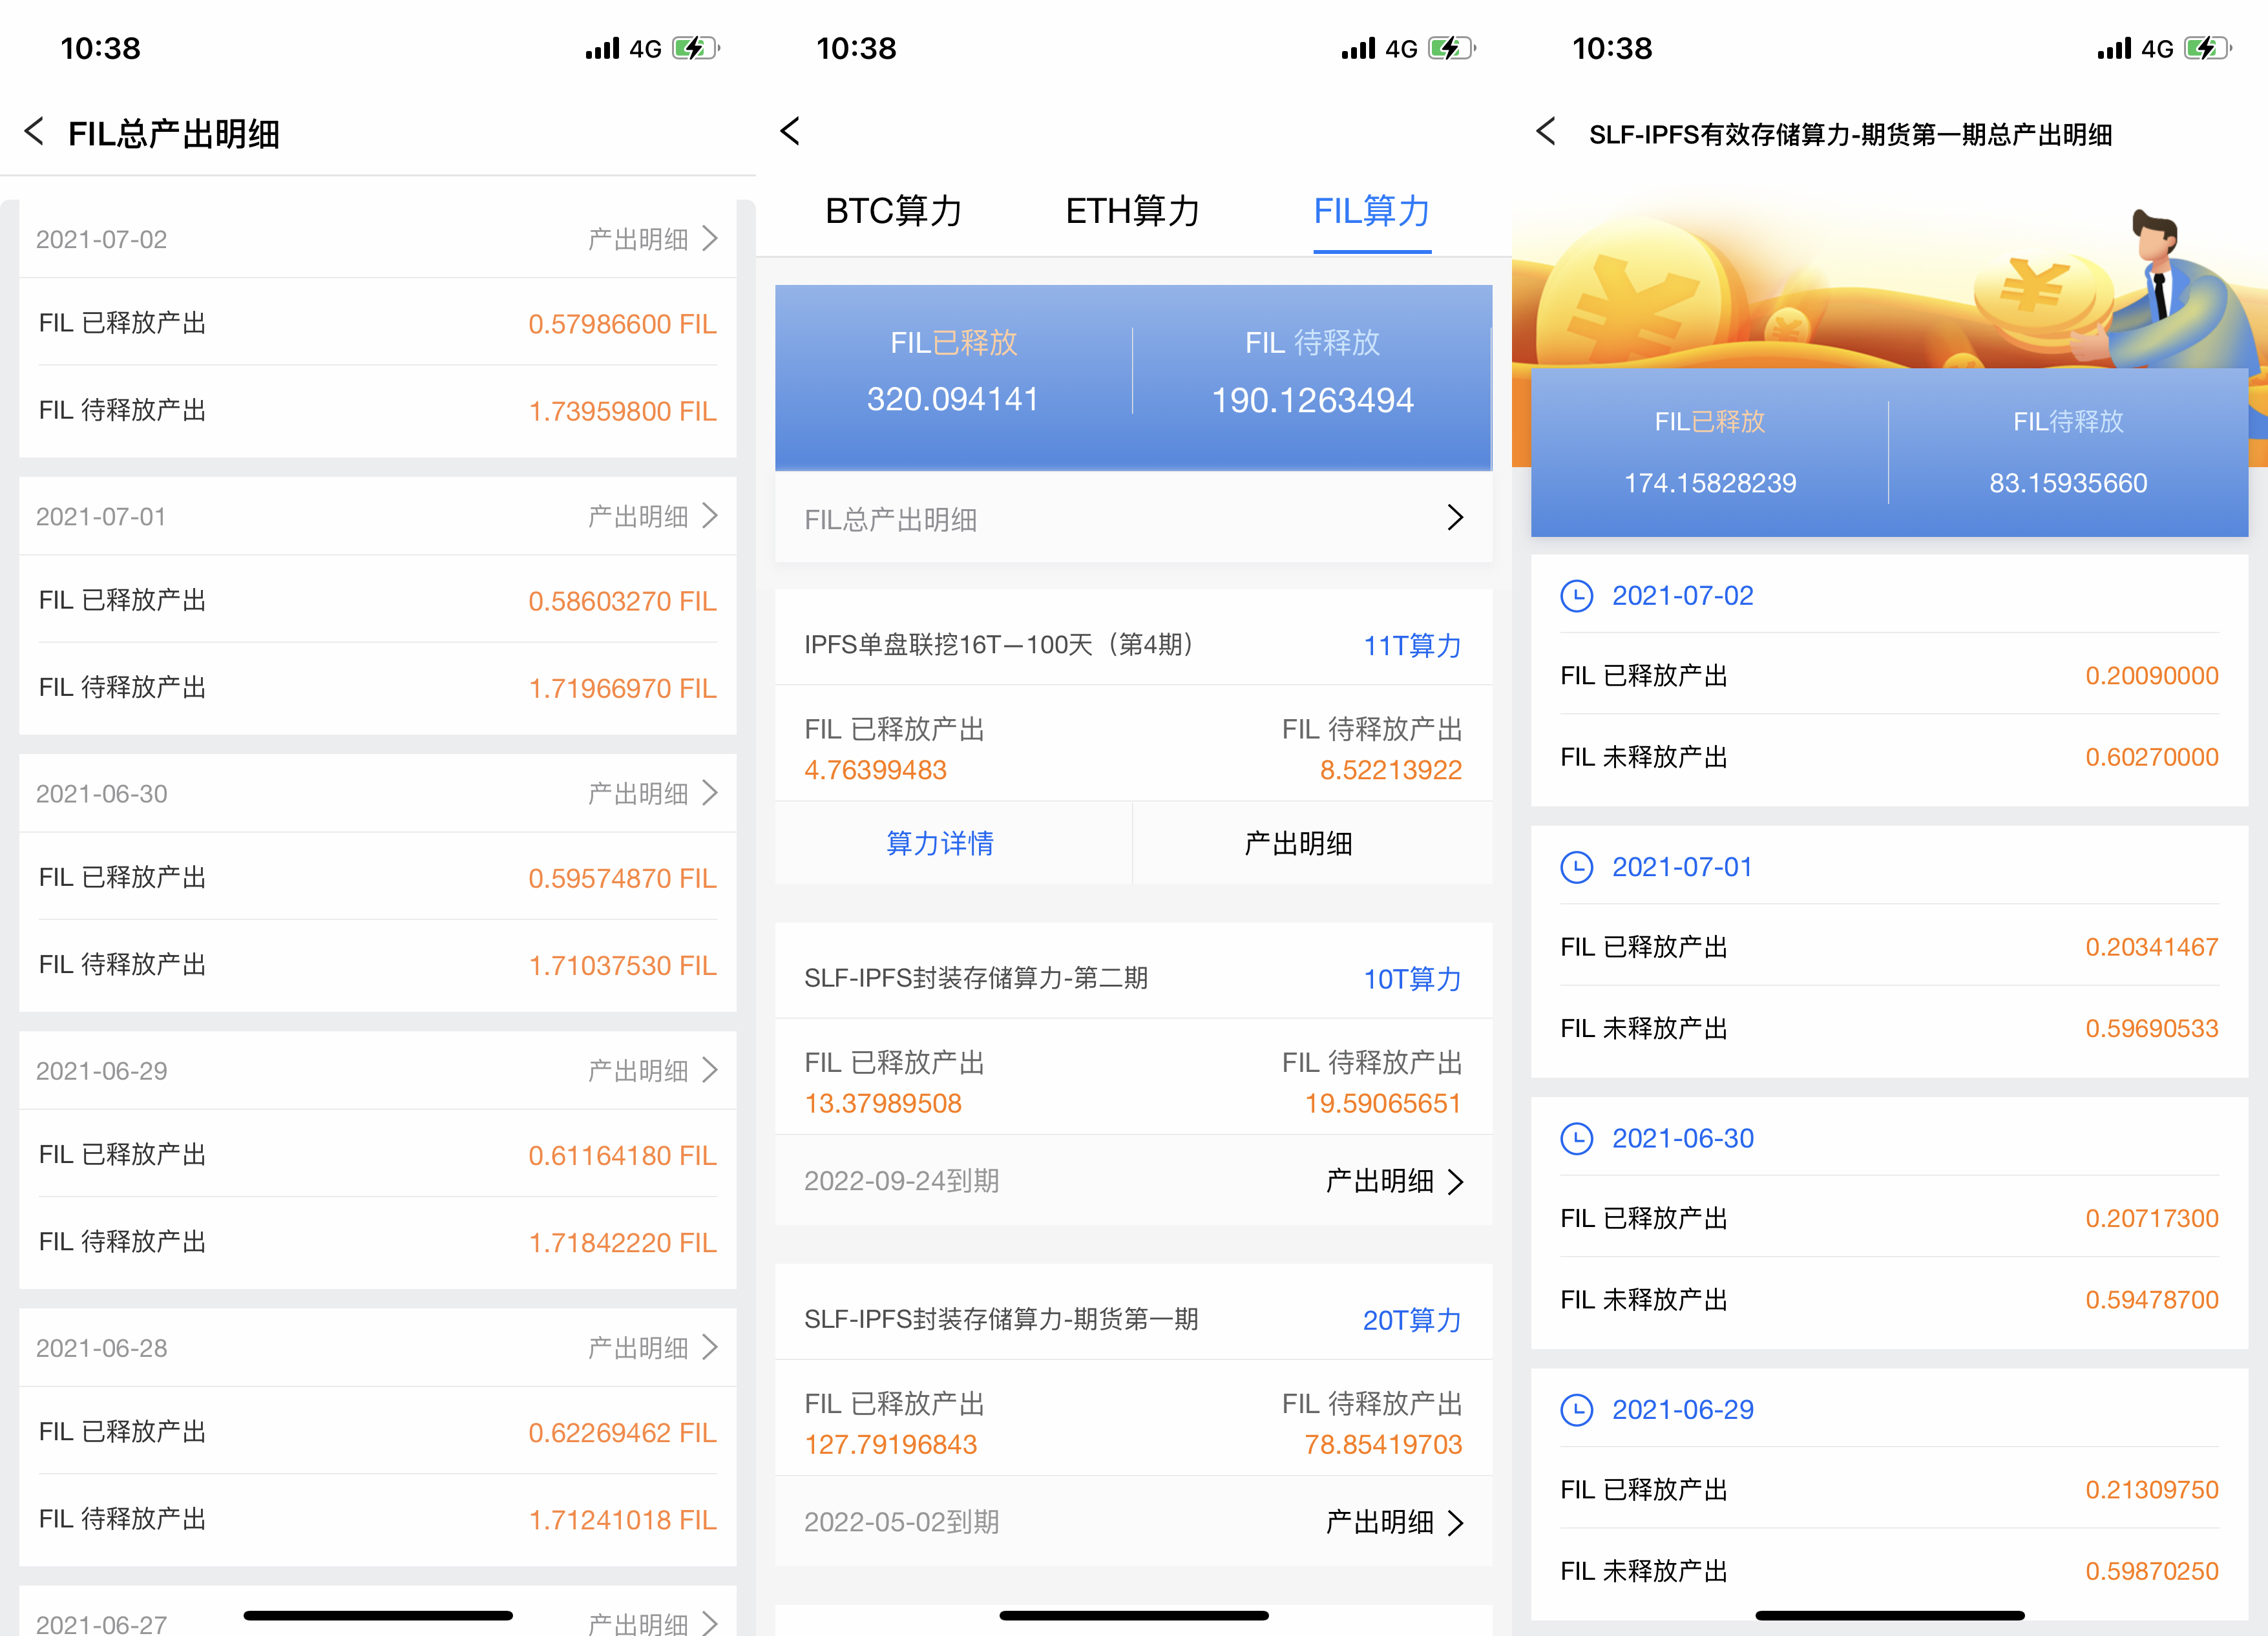Click value 0.59574870 FIL
The width and height of the screenshot is (2268, 1636).
622,878
